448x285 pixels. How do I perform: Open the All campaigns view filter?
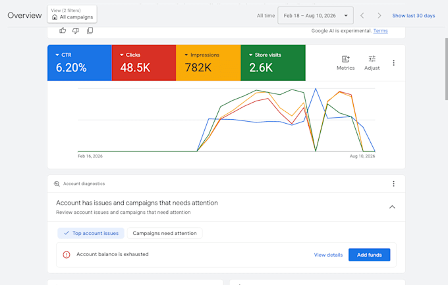(72, 14)
